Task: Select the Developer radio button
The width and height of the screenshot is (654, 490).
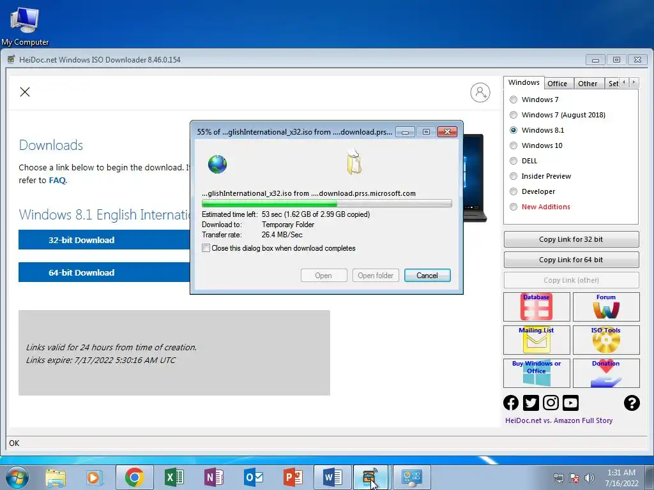Action: coord(513,191)
